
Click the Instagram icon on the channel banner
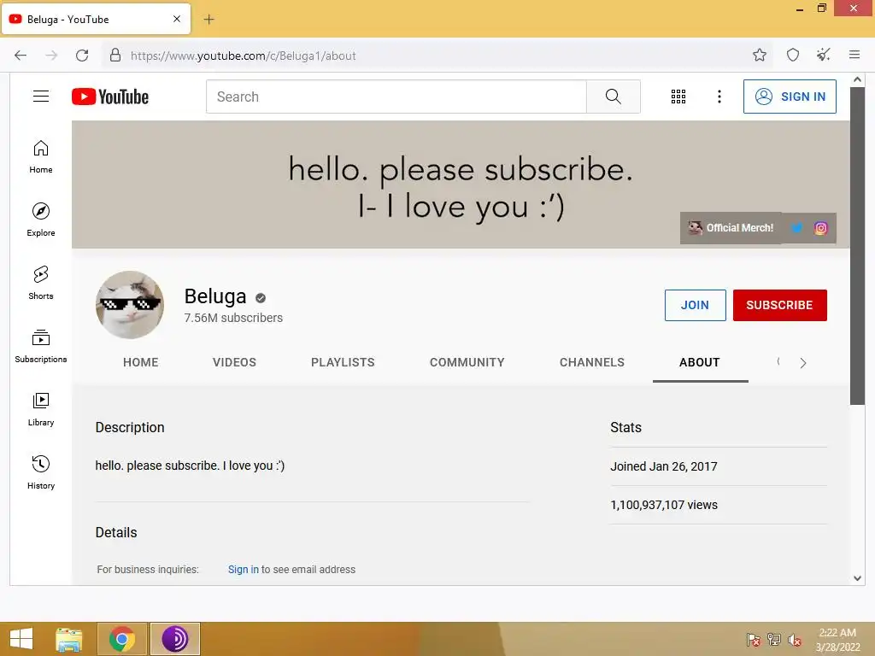(x=820, y=227)
